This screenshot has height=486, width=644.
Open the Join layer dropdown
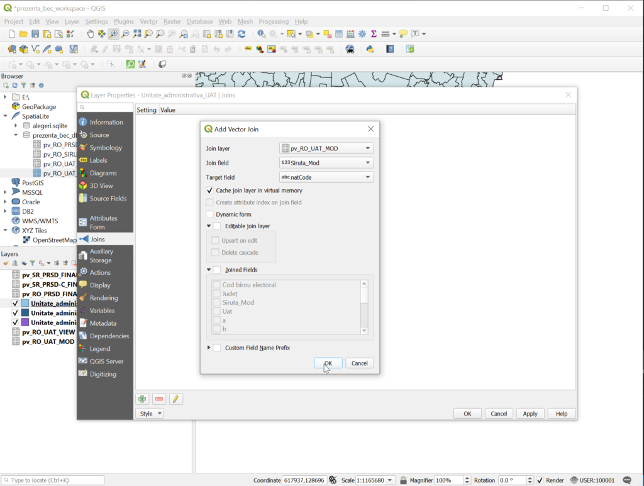(x=326, y=148)
